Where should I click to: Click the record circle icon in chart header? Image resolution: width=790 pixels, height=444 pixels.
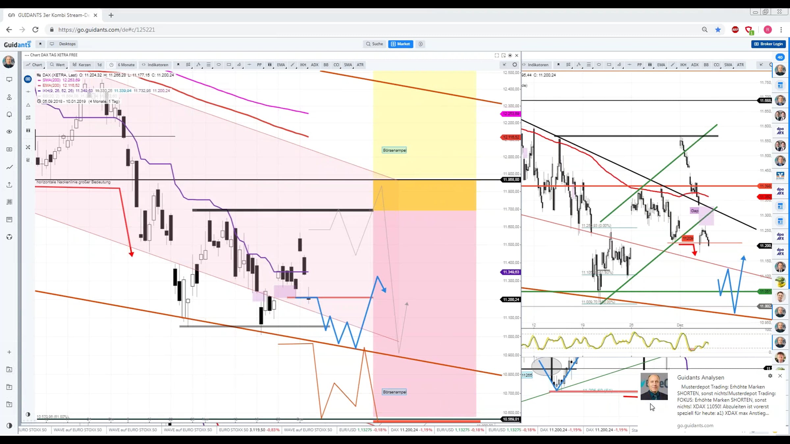click(510, 55)
